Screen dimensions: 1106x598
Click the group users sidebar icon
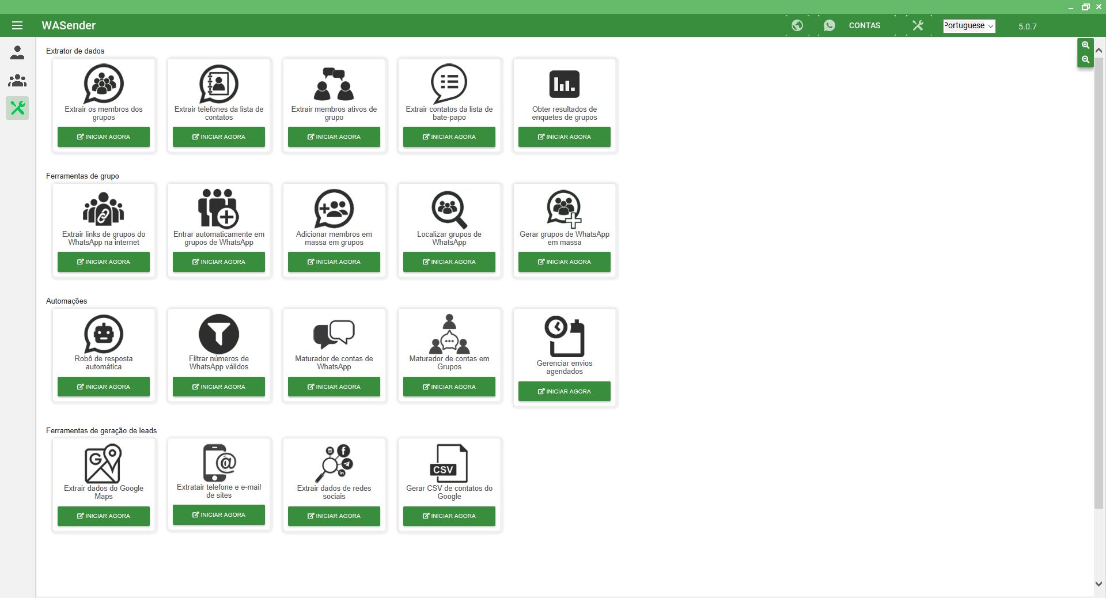point(17,81)
